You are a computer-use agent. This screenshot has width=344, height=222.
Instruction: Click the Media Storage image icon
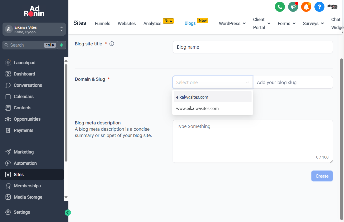point(8,197)
